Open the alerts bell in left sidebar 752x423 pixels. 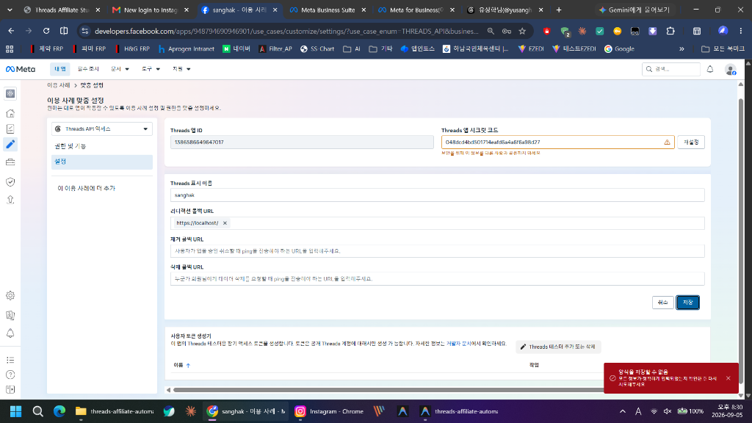[10, 333]
